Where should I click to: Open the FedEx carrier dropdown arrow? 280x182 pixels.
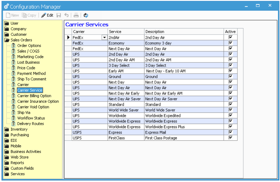tap(104, 37)
